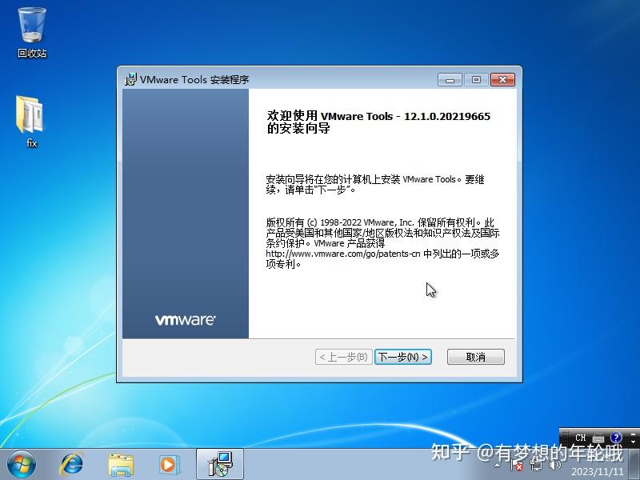This screenshot has height=480, width=640.
Task: Click the Next (下一步) button
Action: [x=404, y=356]
